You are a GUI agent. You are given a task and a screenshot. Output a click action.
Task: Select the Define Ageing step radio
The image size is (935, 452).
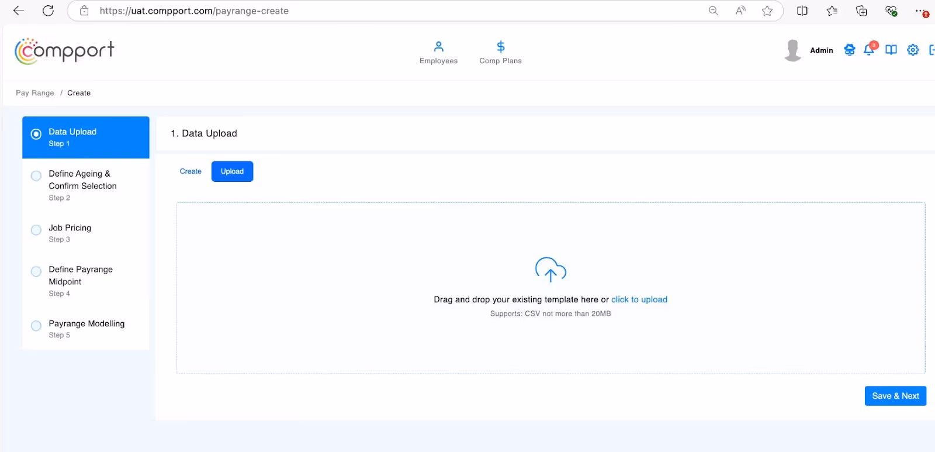tap(36, 176)
